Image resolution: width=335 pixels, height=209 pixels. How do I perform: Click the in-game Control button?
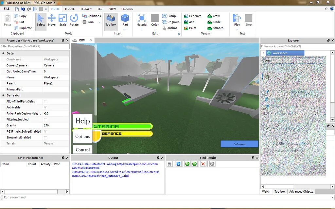[x=83, y=149]
